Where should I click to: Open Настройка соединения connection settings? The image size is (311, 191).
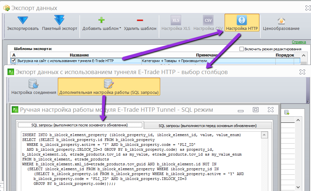pyautogui.click(x=34, y=86)
